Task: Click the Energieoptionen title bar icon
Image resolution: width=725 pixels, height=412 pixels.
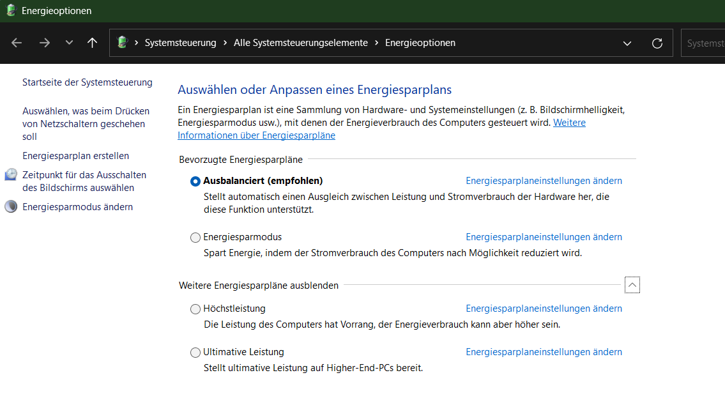Action: [x=11, y=10]
